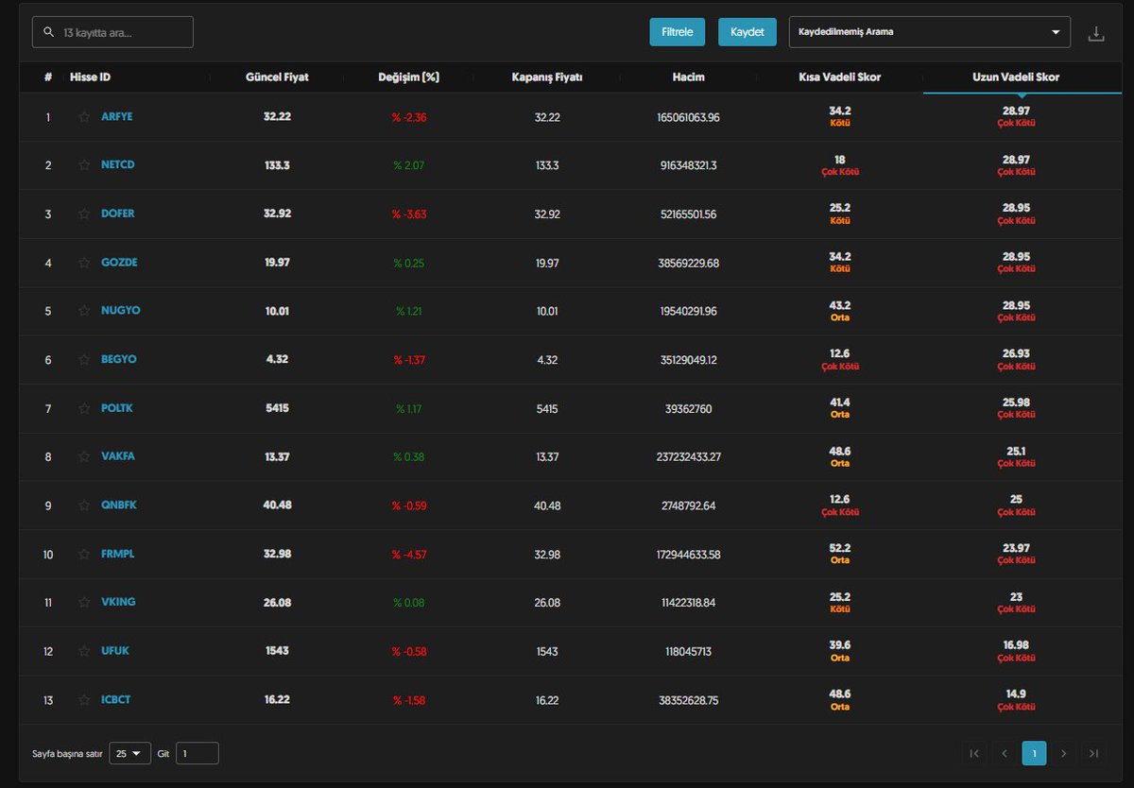Click the UFUK volume 118045713
The height and width of the screenshot is (788, 1134).
click(688, 652)
